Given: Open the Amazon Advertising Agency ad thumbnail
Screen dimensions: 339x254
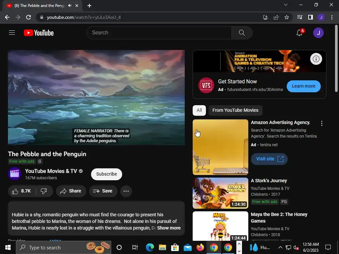Looking at the screenshot, I should (x=220, y=147).
